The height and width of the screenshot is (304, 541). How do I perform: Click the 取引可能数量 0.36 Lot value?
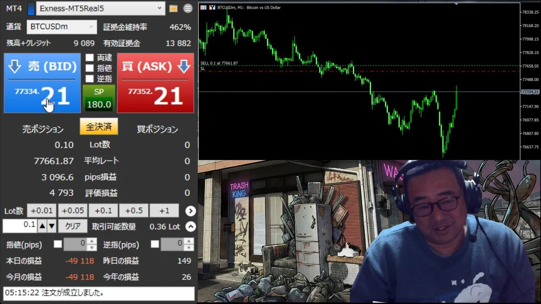(x=165, y=227)
